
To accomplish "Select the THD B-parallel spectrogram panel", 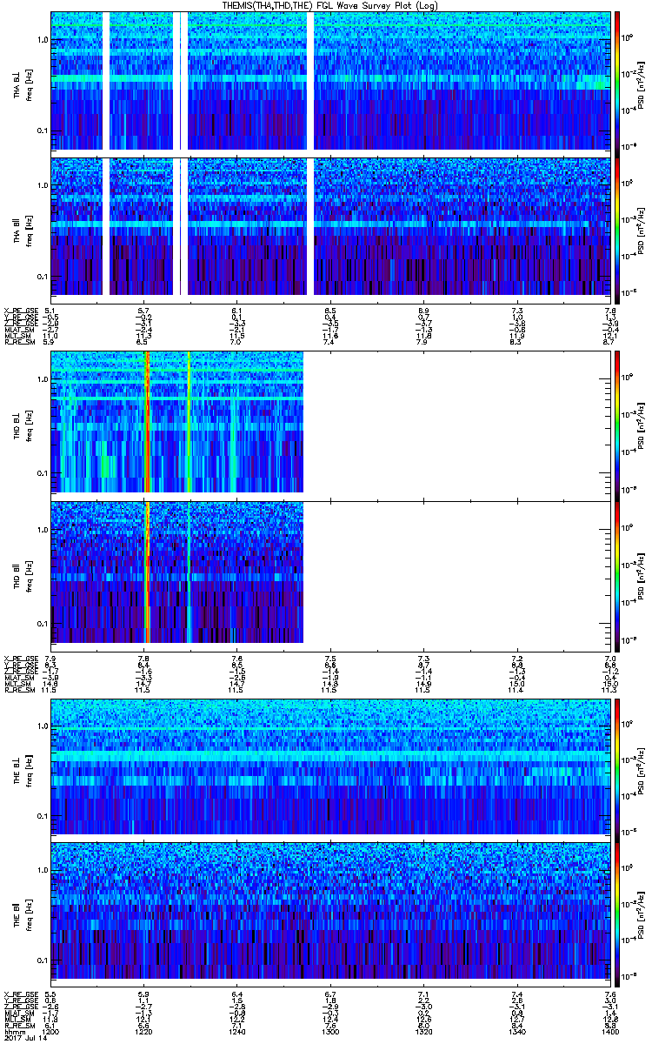I will [x=331, y=577].
